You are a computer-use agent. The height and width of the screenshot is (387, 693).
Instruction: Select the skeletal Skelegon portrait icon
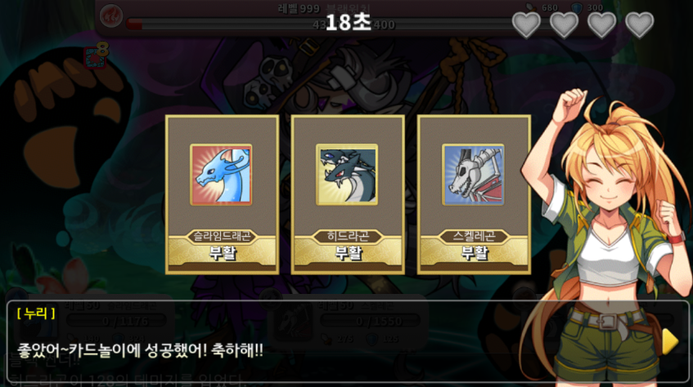click(x=473, y=175)
